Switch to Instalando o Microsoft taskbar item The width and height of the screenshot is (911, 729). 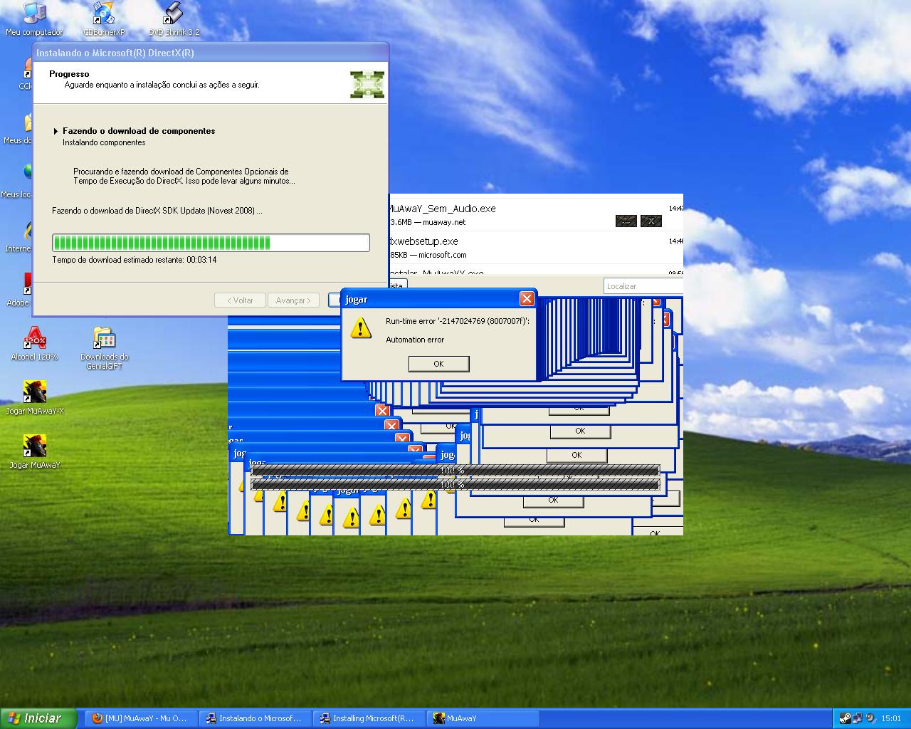(253, 718)
